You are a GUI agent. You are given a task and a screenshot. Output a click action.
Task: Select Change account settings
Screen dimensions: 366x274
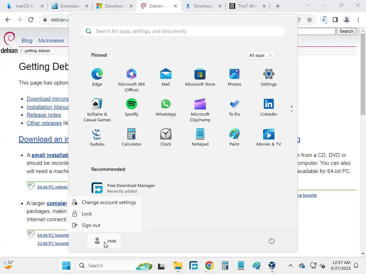coord(104,203)
